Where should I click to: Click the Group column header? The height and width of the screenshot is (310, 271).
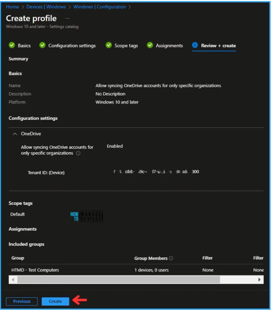18,258
